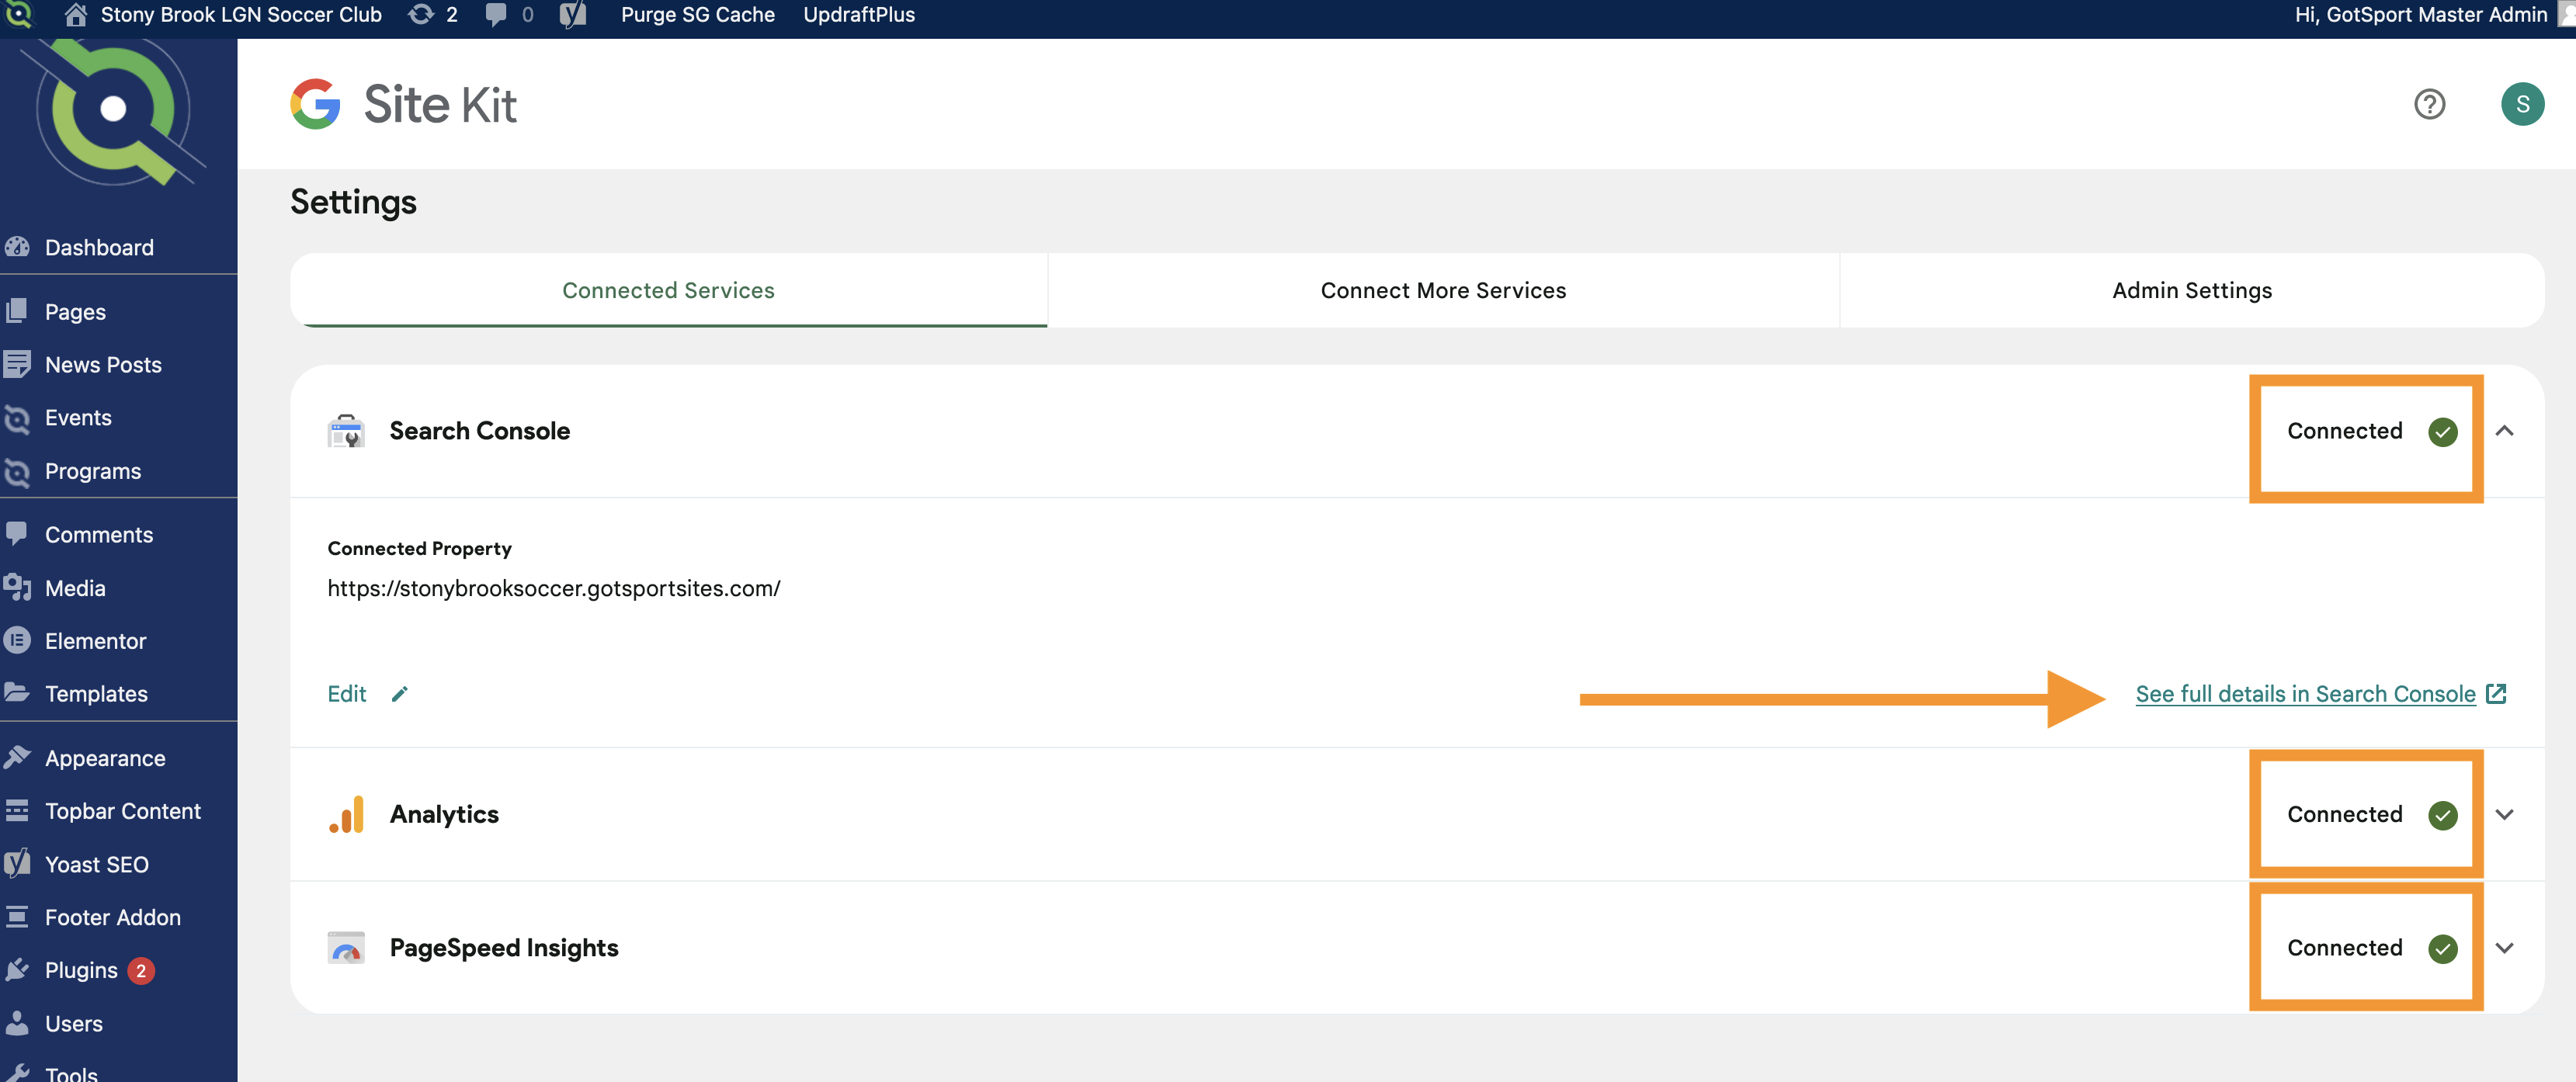Click UpdraftPlus in admin bar

tap(859, 14)
